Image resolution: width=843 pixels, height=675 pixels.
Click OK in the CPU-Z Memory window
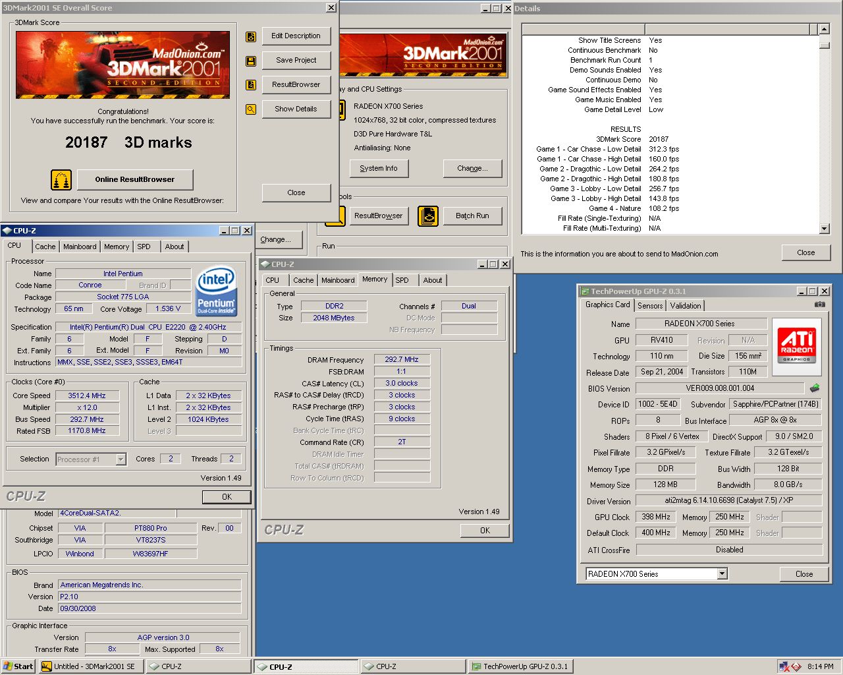point(485,531)
